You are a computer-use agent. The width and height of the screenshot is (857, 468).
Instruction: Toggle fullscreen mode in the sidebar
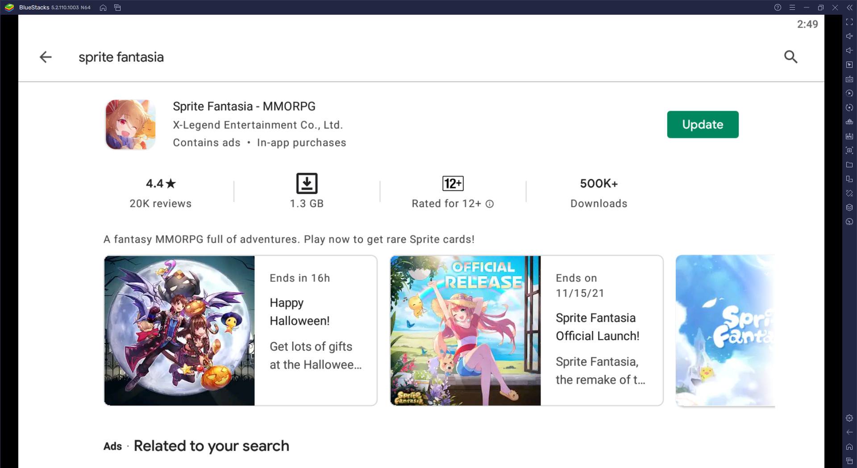849,22
